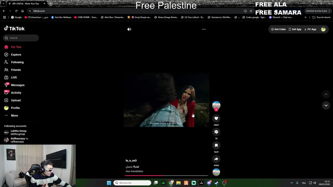Click the Rechercher taskbar search box
333x187 pixels.
pyautogui.click(x=132, y=183)
